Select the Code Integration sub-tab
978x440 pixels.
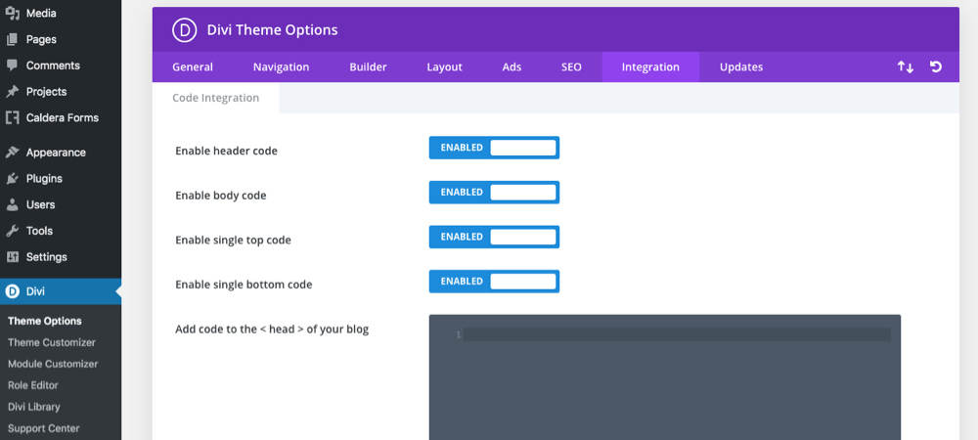[216, 98]
